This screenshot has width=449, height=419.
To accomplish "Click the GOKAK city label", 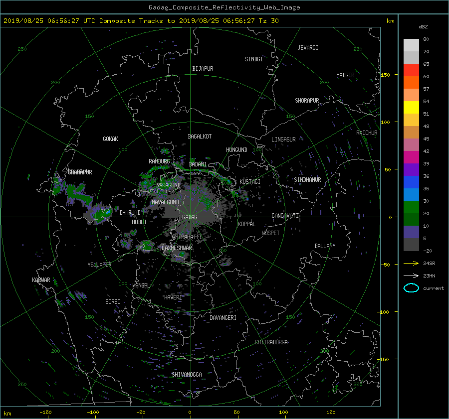I will (x=110, y=139).
